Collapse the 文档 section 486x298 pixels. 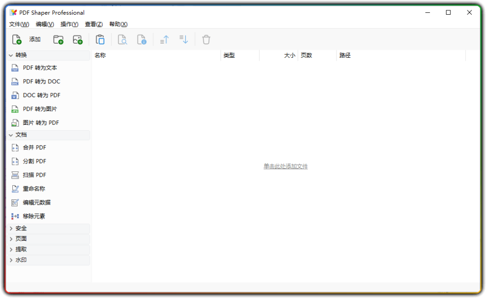[x=11, y=135]
